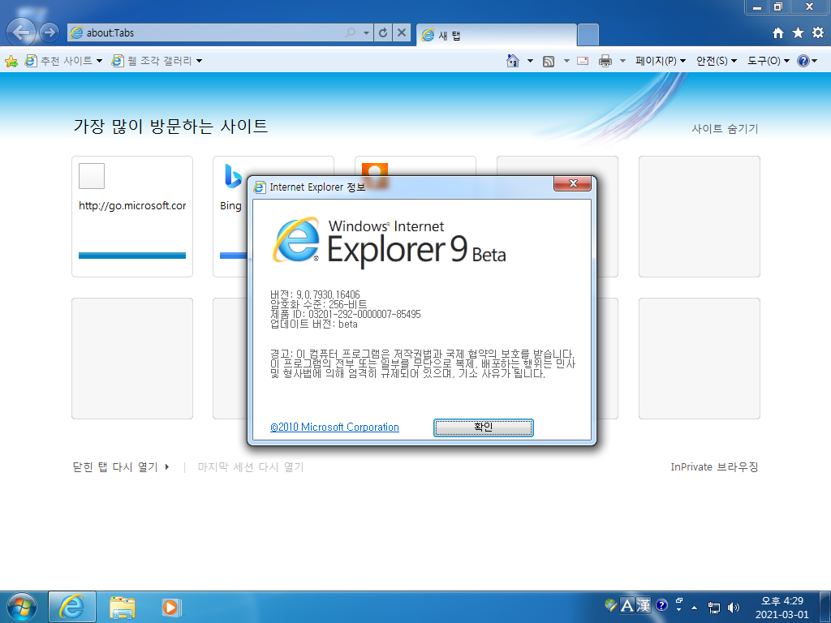Click the IME A input mode icon
Image resolution: width=831 pixels, height=623 pixels.
[627, 605]
